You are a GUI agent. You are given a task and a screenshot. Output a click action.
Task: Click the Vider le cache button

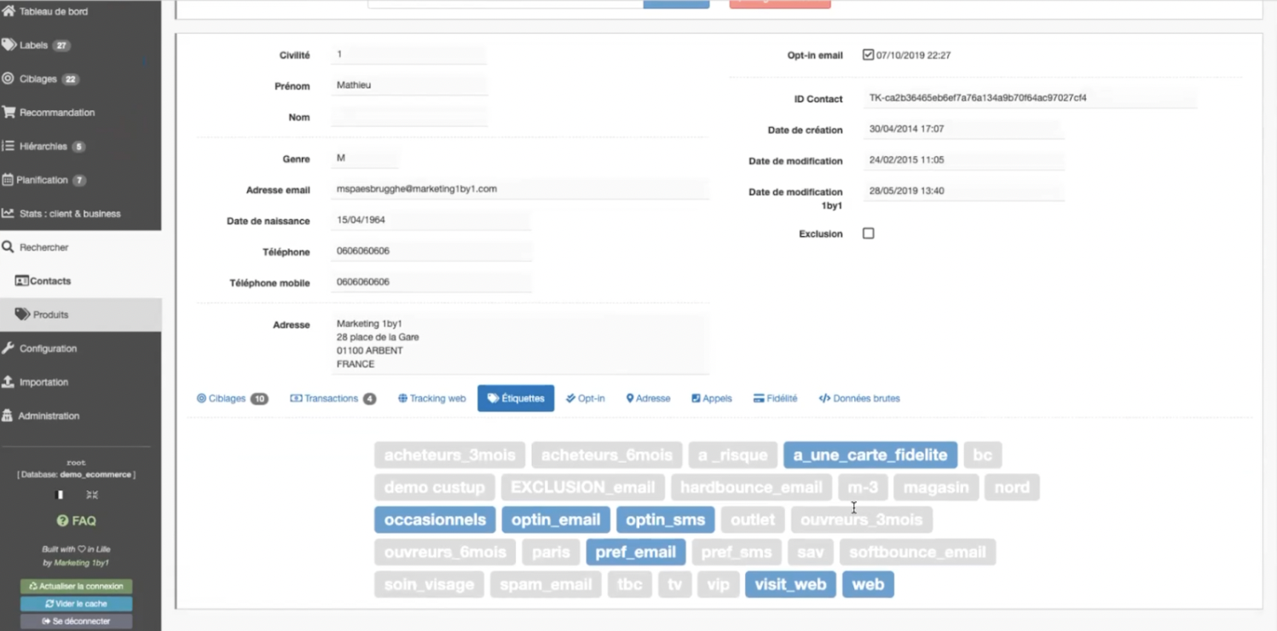tap(76, 604)
